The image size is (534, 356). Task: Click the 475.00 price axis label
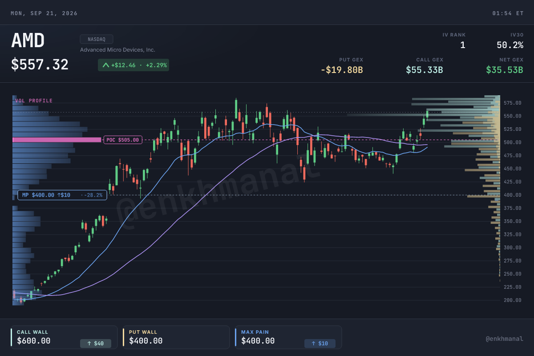(513, 155)
